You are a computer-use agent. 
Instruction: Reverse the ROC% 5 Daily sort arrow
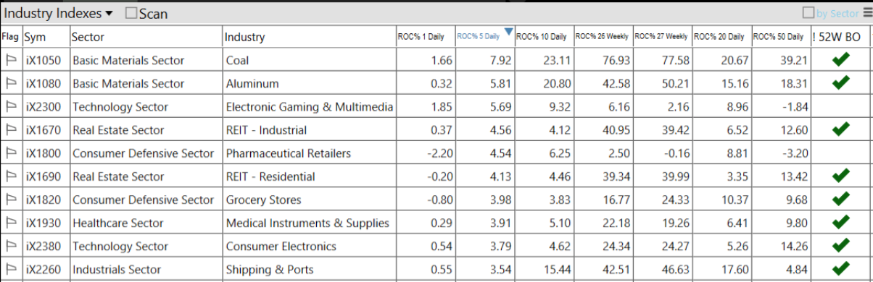508,31
